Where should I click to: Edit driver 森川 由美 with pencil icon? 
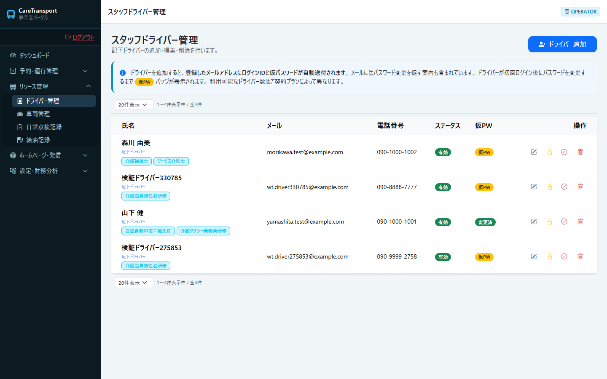point(534,152)
